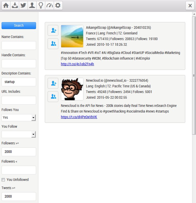Click the two-people icon on Newcloud.io card
196x203 pixels.
(53, 97)
